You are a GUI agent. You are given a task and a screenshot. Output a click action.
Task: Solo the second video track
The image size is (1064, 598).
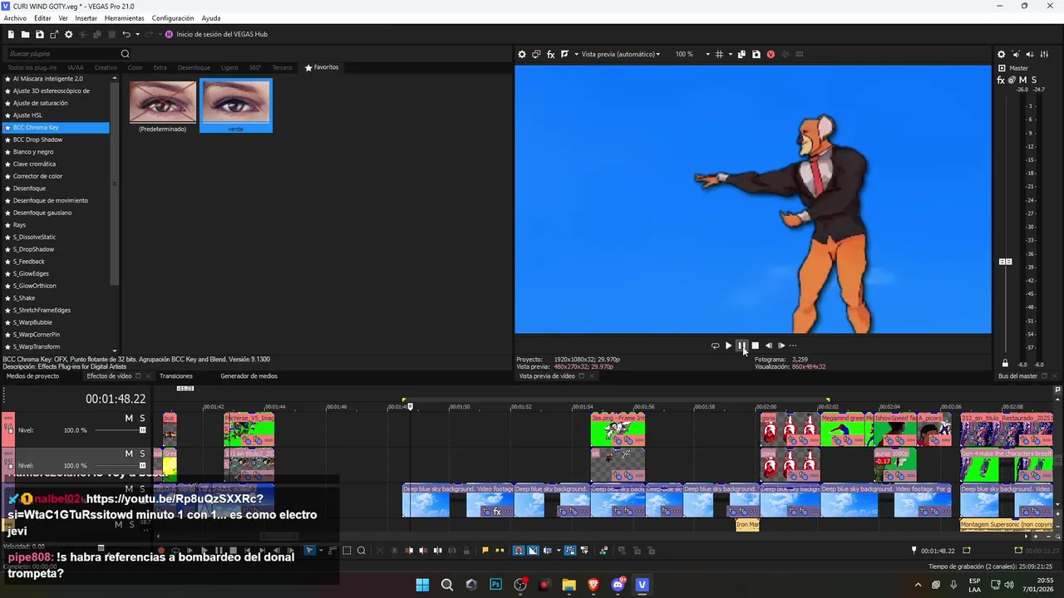(142, 453)
